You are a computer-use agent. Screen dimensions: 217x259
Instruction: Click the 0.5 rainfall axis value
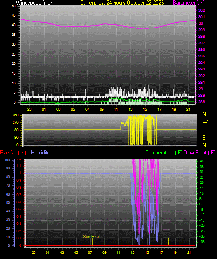click(19, 209)
